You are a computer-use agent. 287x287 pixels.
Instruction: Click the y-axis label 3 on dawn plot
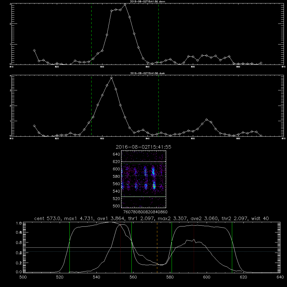pyautogui.click(x=10, y=4)
